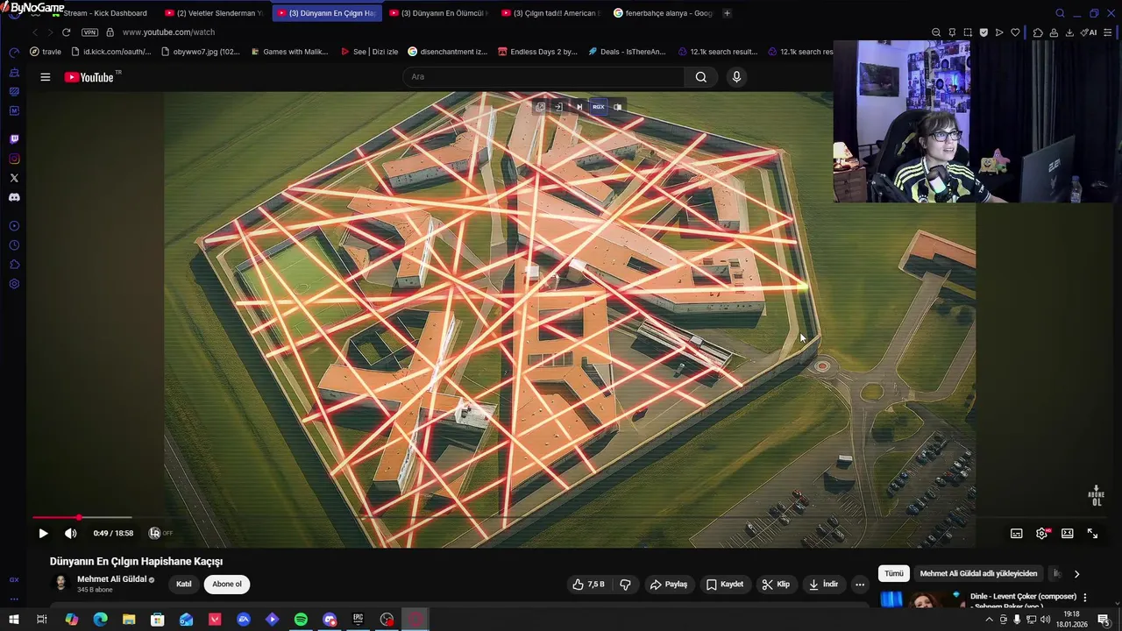Open Twitch in the Opera sidebar
This screenshot has width=1122, height=631.
[14, 139]
